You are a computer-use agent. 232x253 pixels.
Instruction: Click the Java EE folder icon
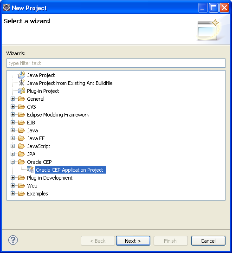(x=21, y=138)
